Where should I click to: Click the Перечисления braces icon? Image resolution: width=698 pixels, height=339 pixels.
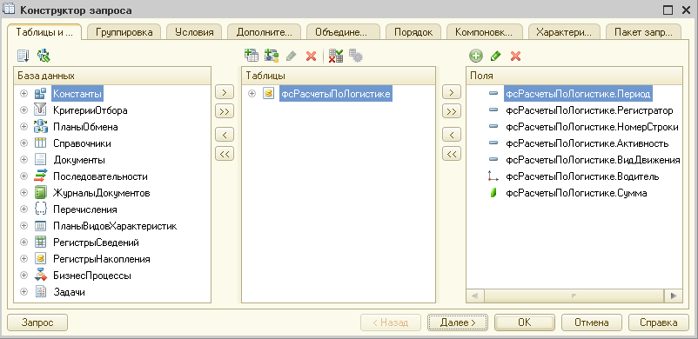(x=40, y=209)
